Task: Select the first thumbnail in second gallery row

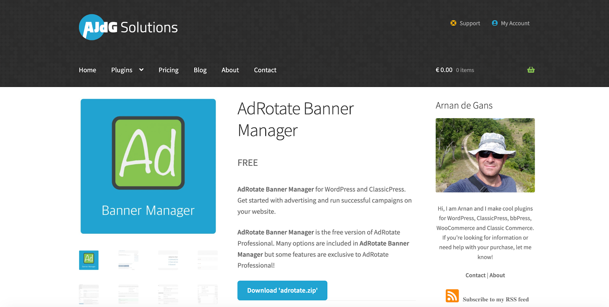Action: [89, 294]
